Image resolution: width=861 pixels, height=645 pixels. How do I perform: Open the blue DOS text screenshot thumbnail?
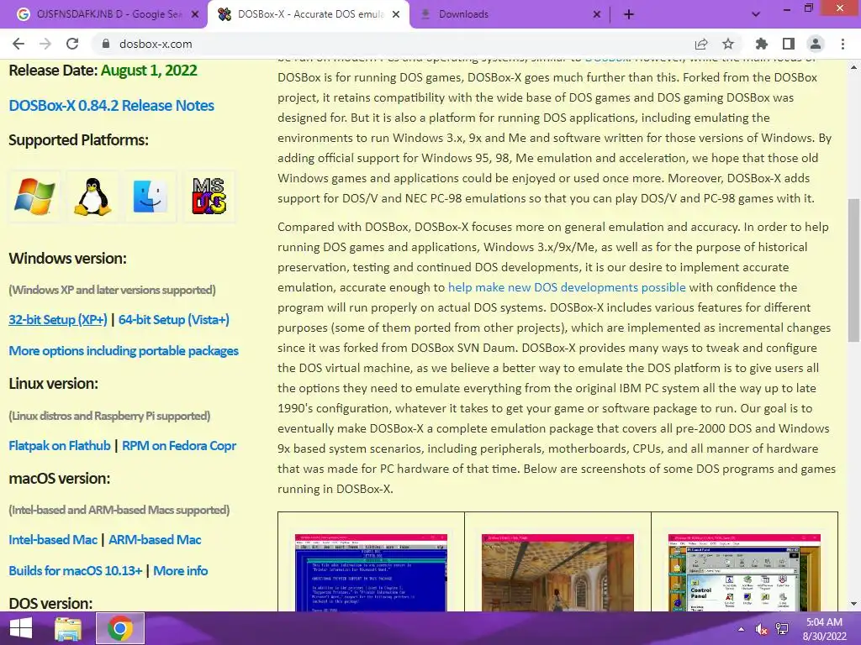[x=371, y=573]
